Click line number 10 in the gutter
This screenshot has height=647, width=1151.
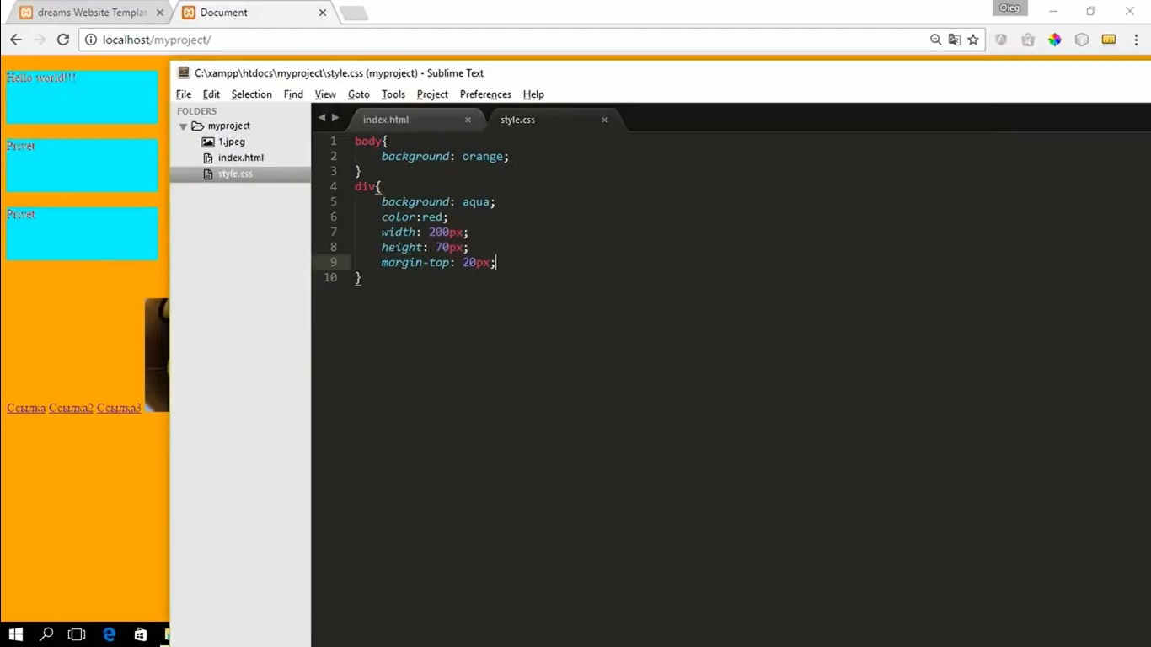pos(330,277)
